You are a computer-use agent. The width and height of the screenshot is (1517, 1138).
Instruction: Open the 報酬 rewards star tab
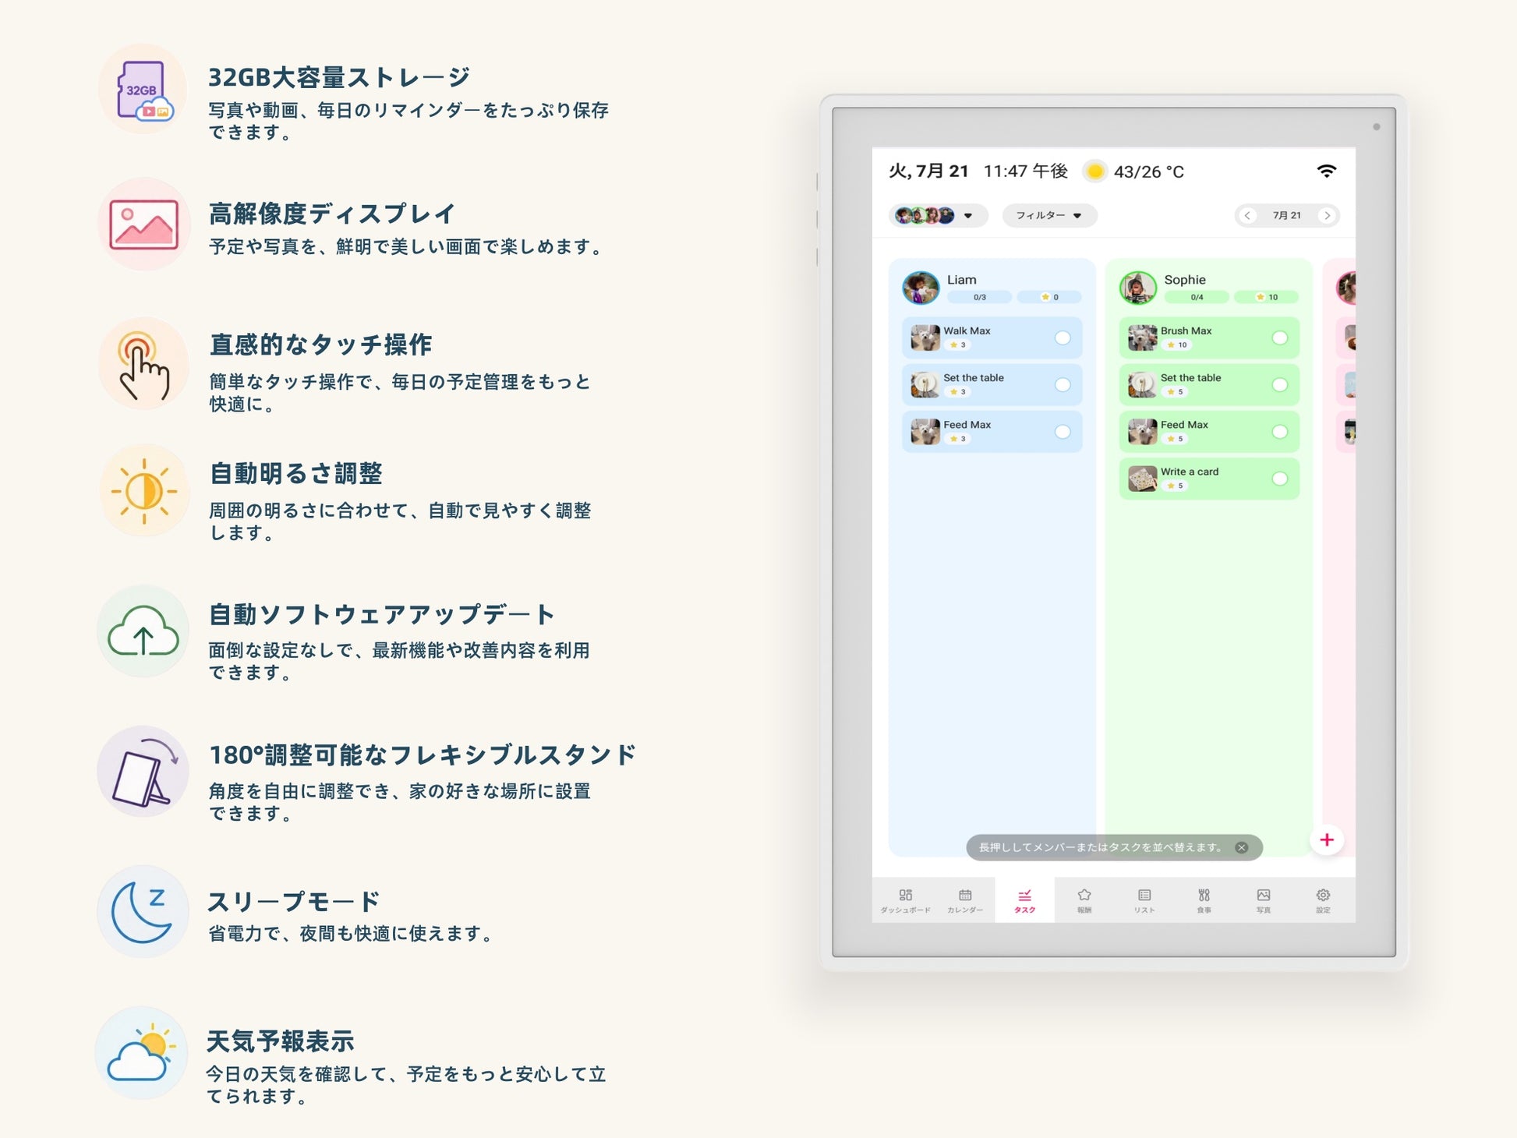pos(1084,900)
